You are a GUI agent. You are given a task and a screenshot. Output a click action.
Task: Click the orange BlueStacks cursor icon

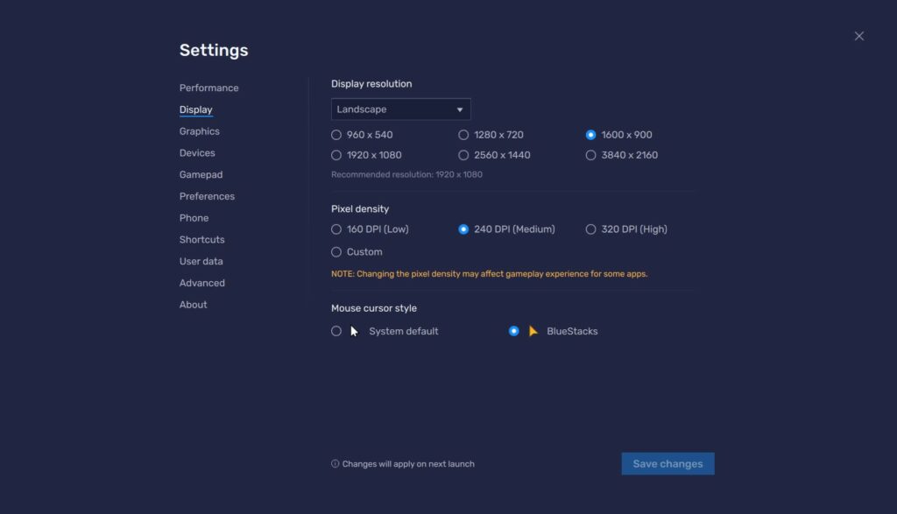[534, 331]
